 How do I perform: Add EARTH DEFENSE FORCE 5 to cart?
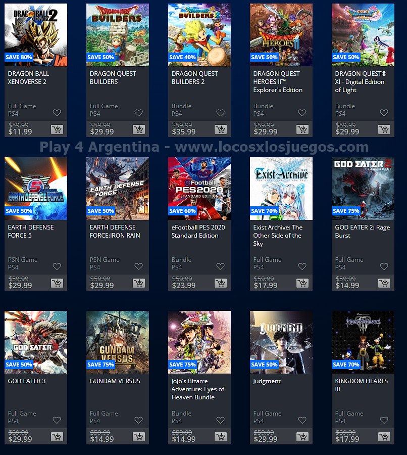click(x=57, y=283)
